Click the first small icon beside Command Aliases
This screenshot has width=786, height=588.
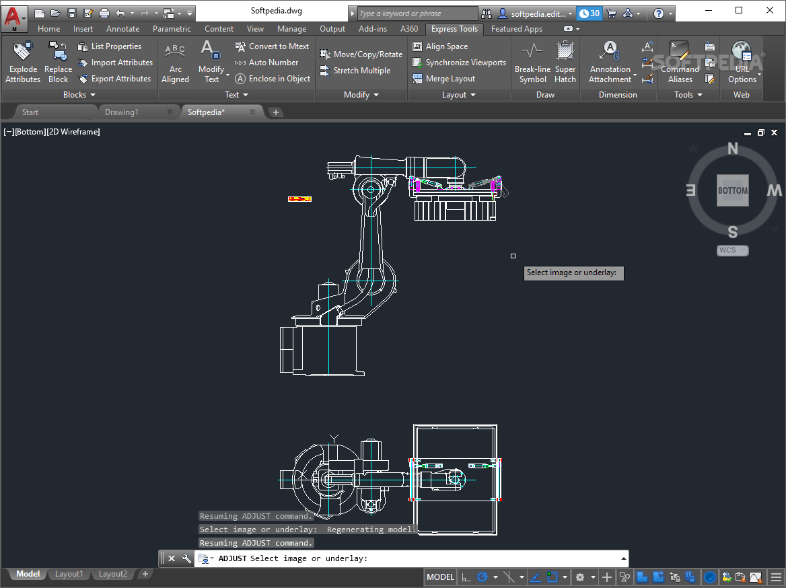coord(709,46)
